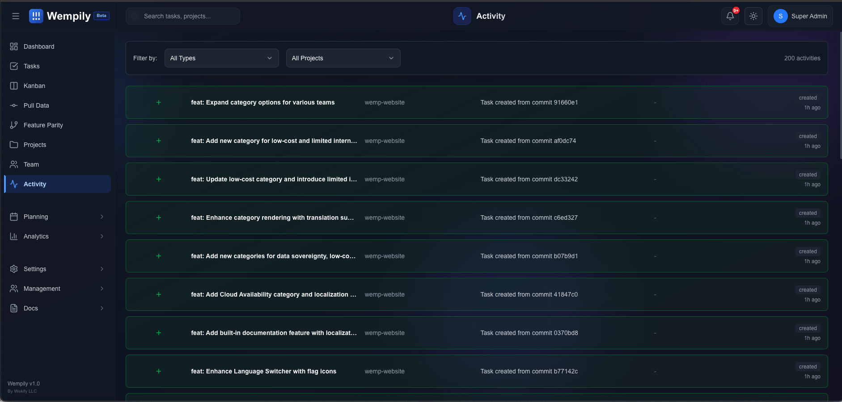Viewport: 842px width, 402px height.
Task: Open Kanban board from sidebar
Action: tap(34, 86)
